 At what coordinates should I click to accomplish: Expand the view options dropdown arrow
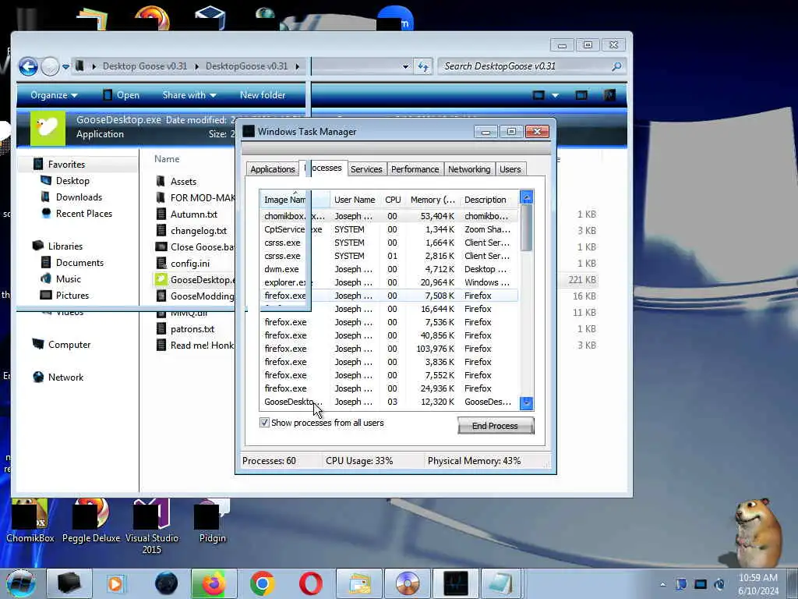[x=555, y=95]
